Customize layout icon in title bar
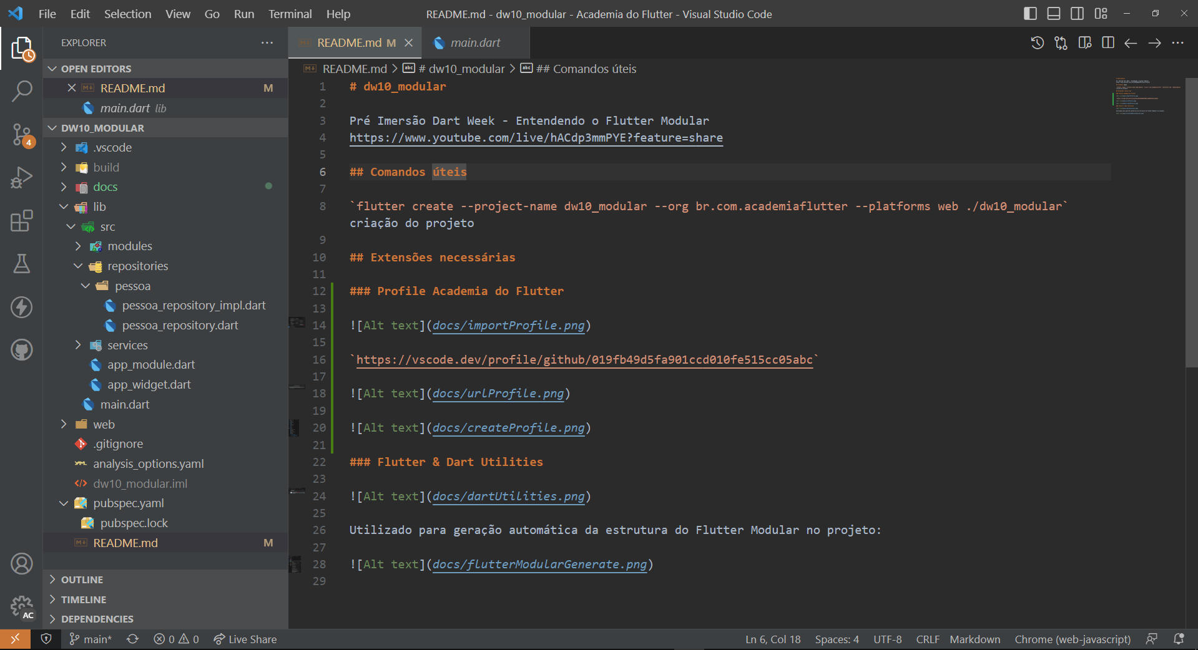Image resolution: width=1198 pixels, height=650 pixels. 1101,13
